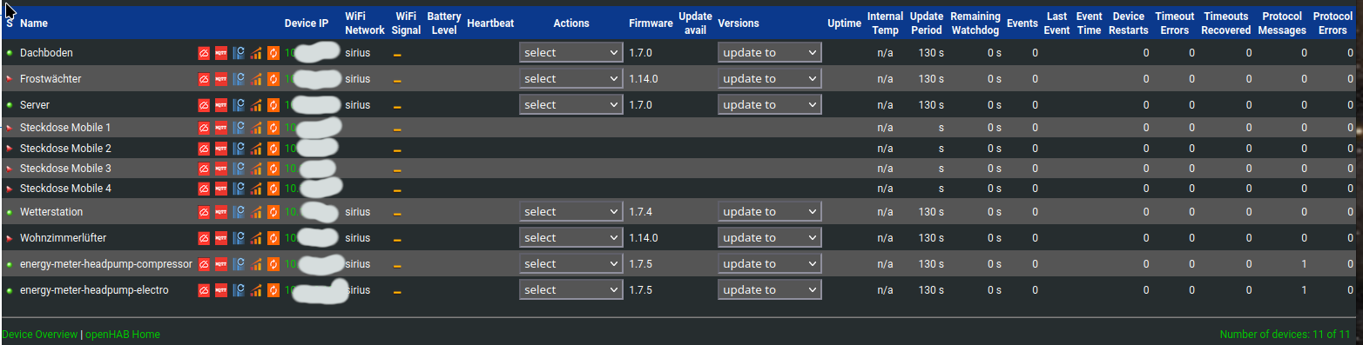
Task: Open the openHAB Home link
Action: [123, 335]
